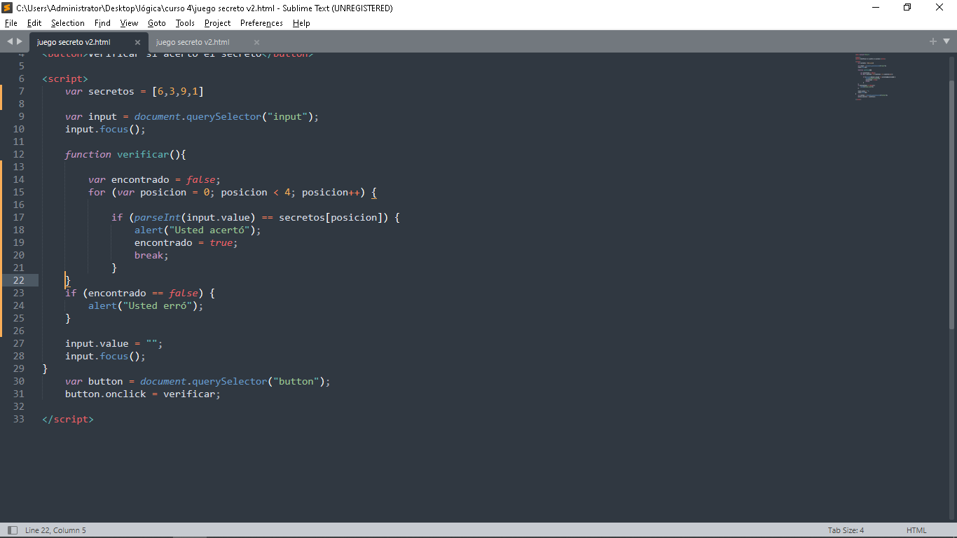Click Line 22, Column 5 status text

(x=55, y=530)
